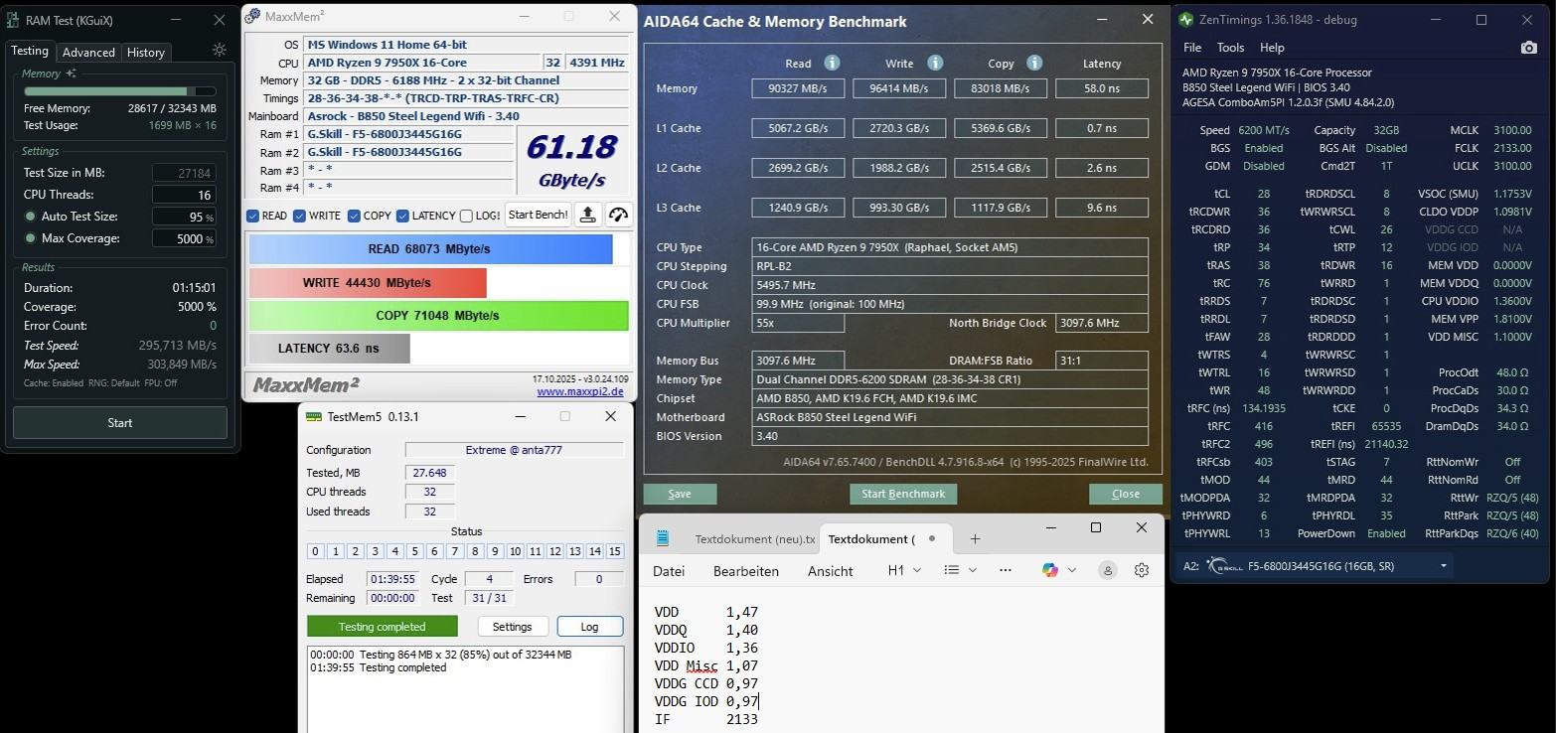
Task: Click the speedometer gauge icon in MaxxMem
Action: [x=618, y=215]
